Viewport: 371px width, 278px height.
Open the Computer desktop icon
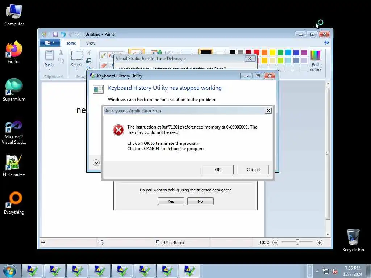(x=14, y=15)
